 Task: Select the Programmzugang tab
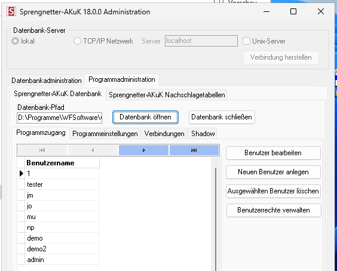point(41,133)
